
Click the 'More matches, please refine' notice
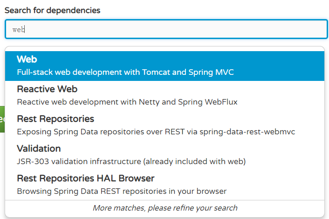(x=164, y=208)
